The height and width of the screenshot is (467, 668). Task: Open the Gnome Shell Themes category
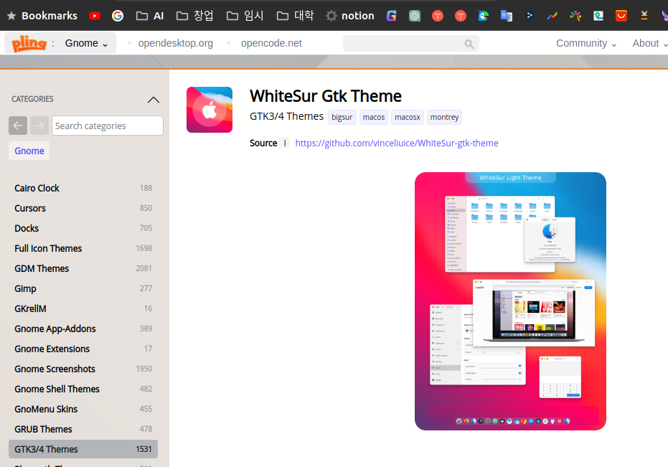(83, 389)
